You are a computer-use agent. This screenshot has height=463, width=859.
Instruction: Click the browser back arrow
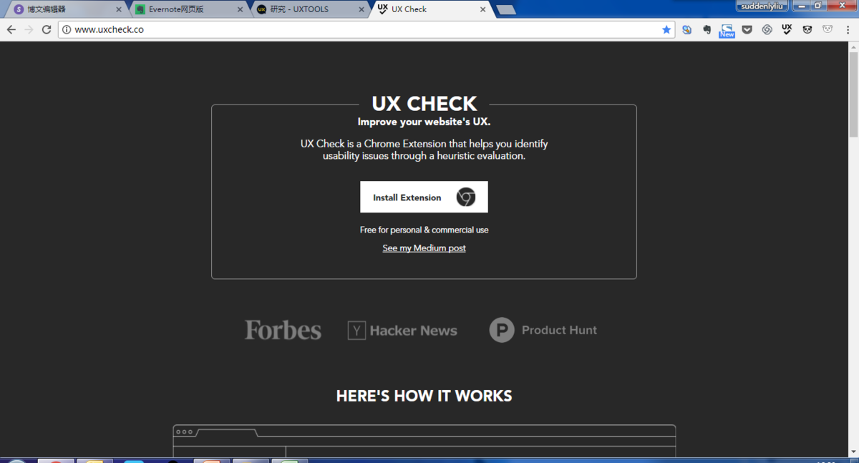point(11,29)
